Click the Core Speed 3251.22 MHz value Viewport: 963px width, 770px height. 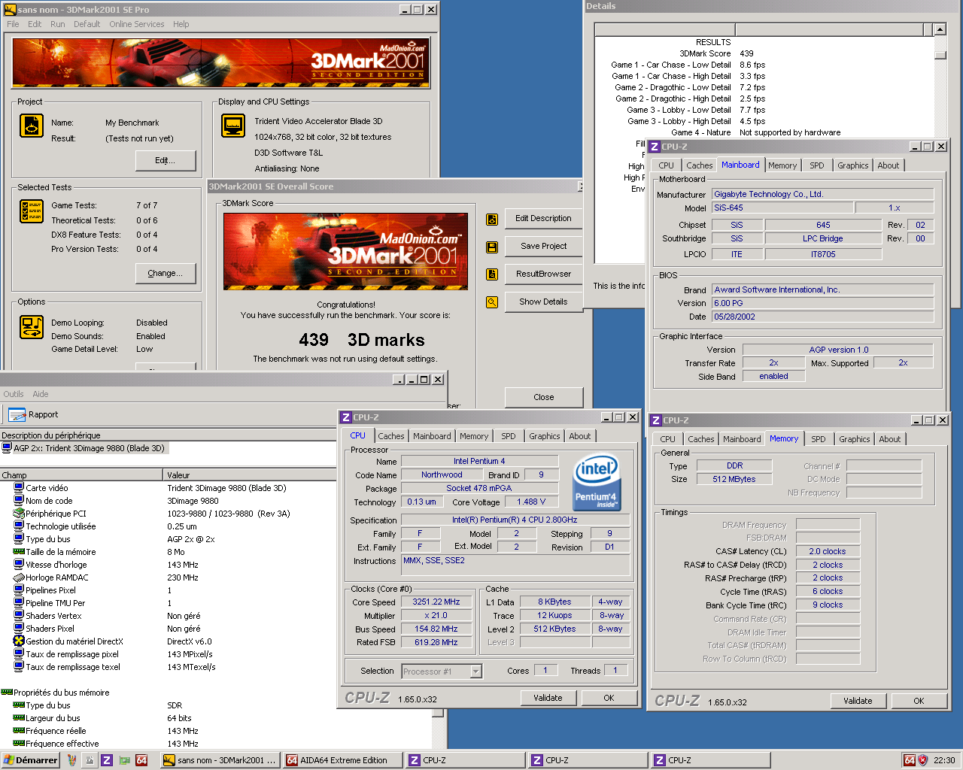pos(436,602)
